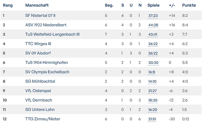Image resolution: width=202 pixels, height=128 pixels.
Task: Open the 21:51 games score link
Action: click(153, 119)
